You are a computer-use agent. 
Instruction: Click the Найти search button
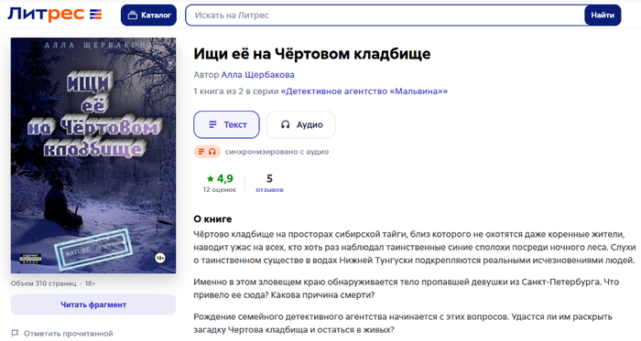tap(603, 16)
